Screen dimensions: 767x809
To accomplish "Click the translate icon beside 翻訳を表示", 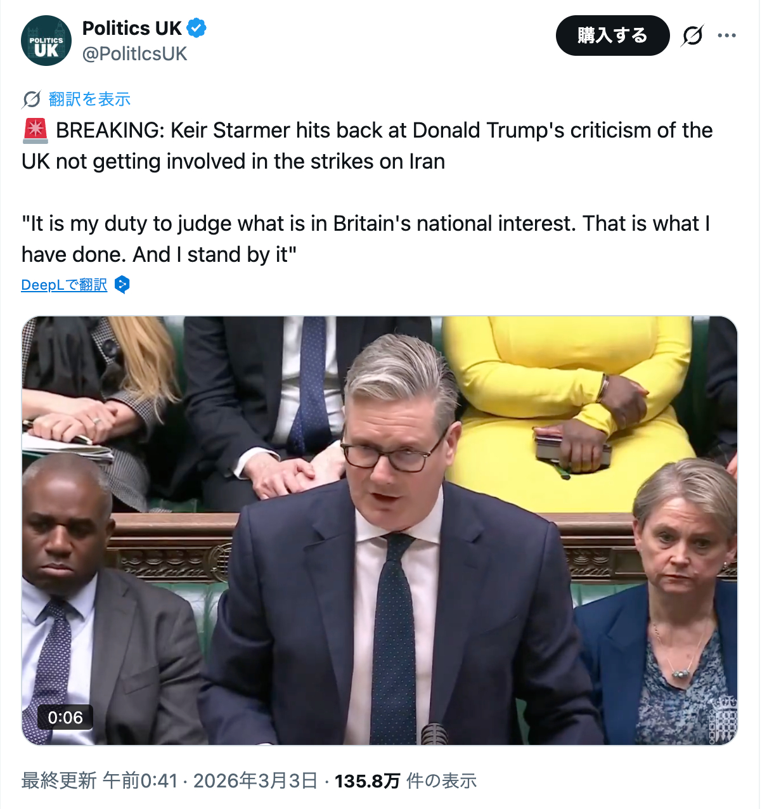I will 31,100.
